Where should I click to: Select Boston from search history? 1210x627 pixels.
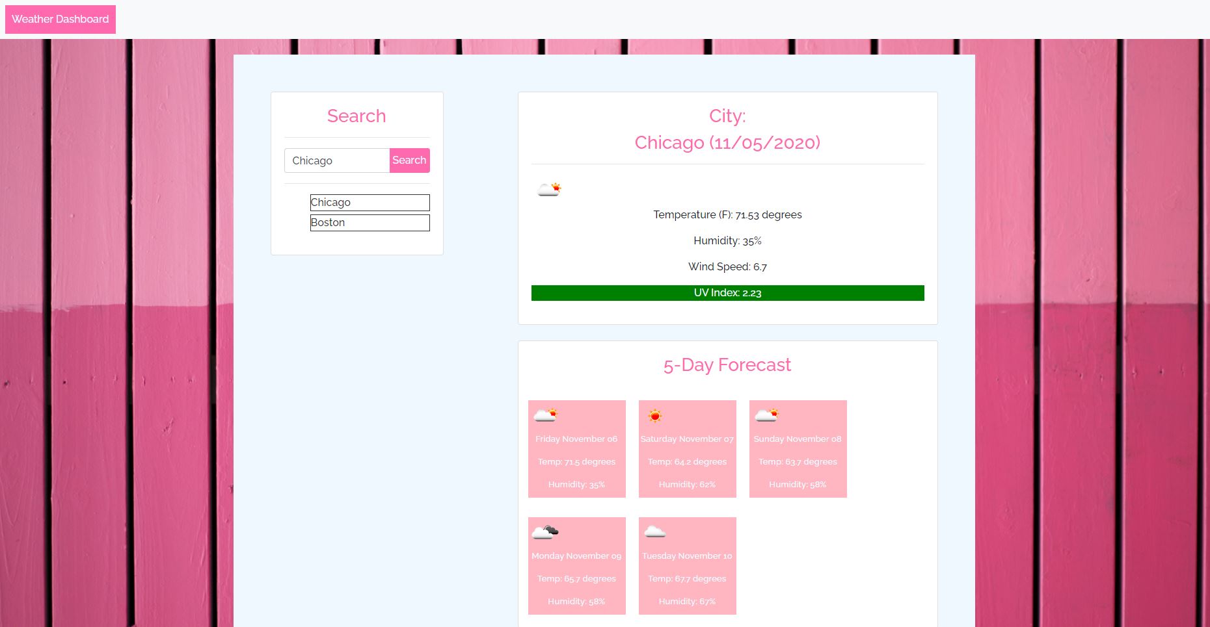(x=370, y=223)
